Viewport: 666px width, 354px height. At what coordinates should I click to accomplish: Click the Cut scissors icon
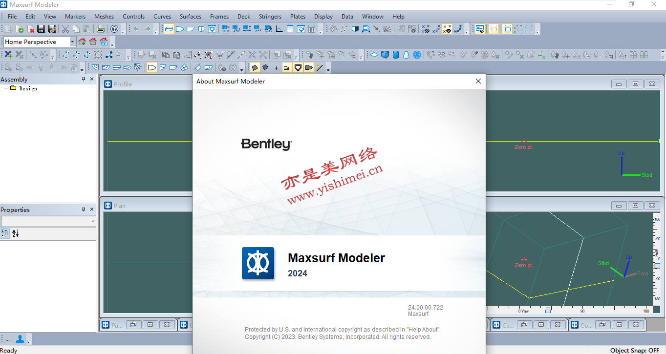click(65, 29)
